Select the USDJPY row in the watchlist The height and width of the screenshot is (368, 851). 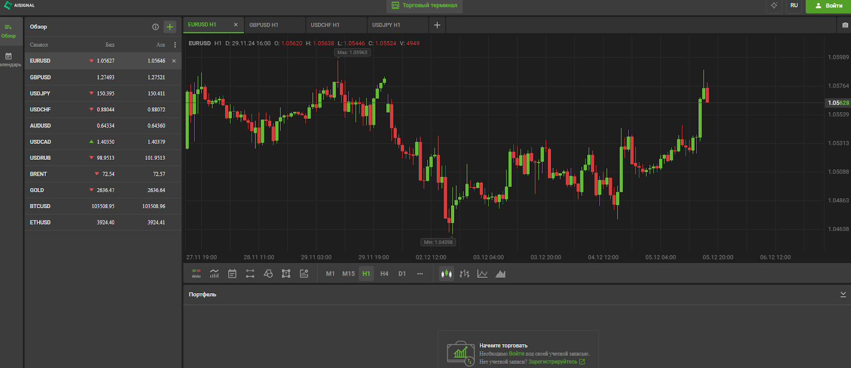click(x=103, y=93)
